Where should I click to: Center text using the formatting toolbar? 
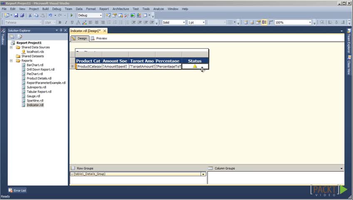[x=97, y=22]
